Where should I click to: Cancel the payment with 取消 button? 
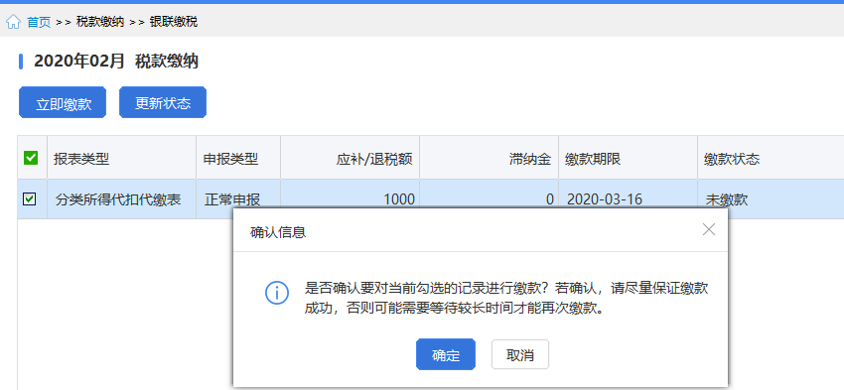tap(520, 354)
